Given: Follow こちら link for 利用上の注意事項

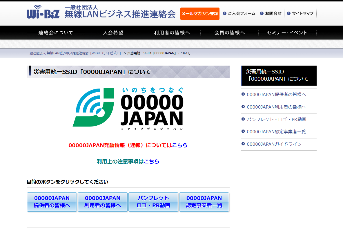Looking at the screenshot, I should pos(152,161).
